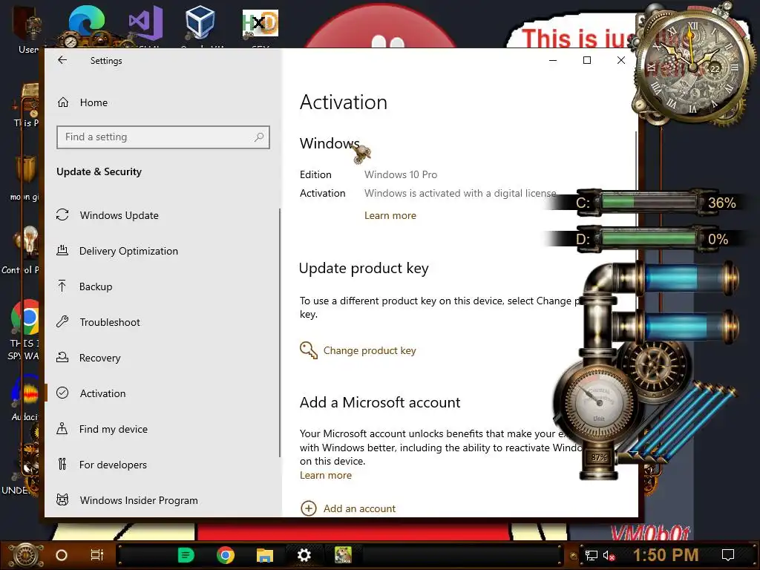760x570 pixels.
Task: Click the key icon beside Change product key
Action: 308,350
